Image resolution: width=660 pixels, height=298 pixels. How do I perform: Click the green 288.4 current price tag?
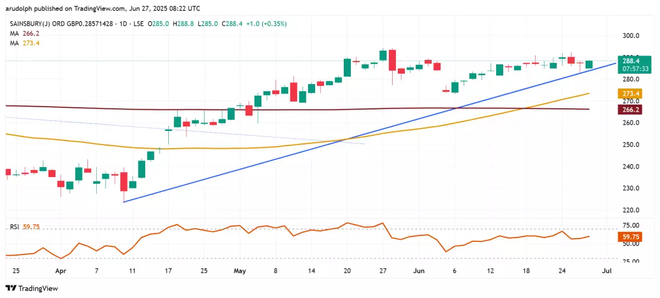coord(630,60)
